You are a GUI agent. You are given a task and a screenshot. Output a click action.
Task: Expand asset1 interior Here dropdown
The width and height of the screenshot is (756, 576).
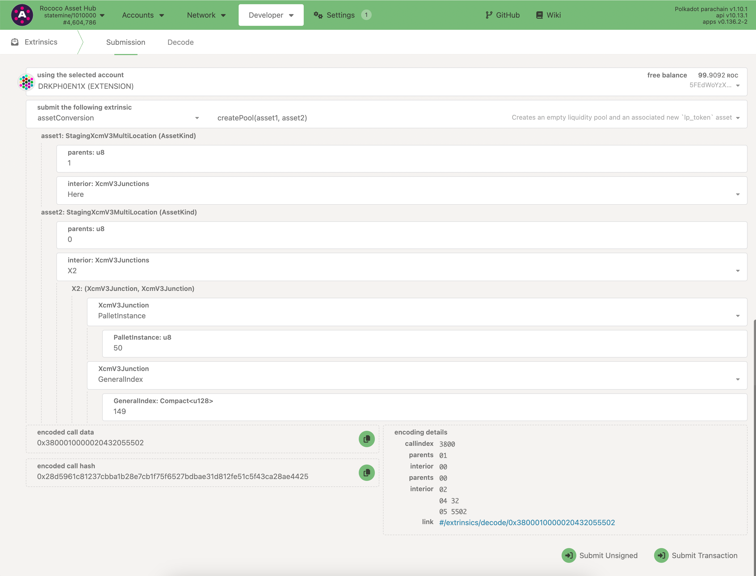[x=401, y=194]
